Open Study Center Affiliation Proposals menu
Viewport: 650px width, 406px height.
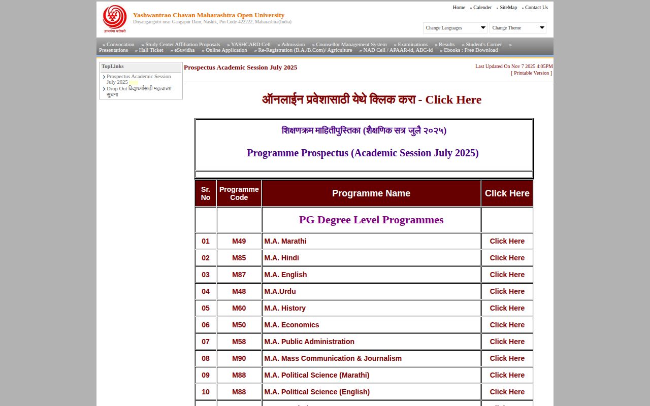183,45
